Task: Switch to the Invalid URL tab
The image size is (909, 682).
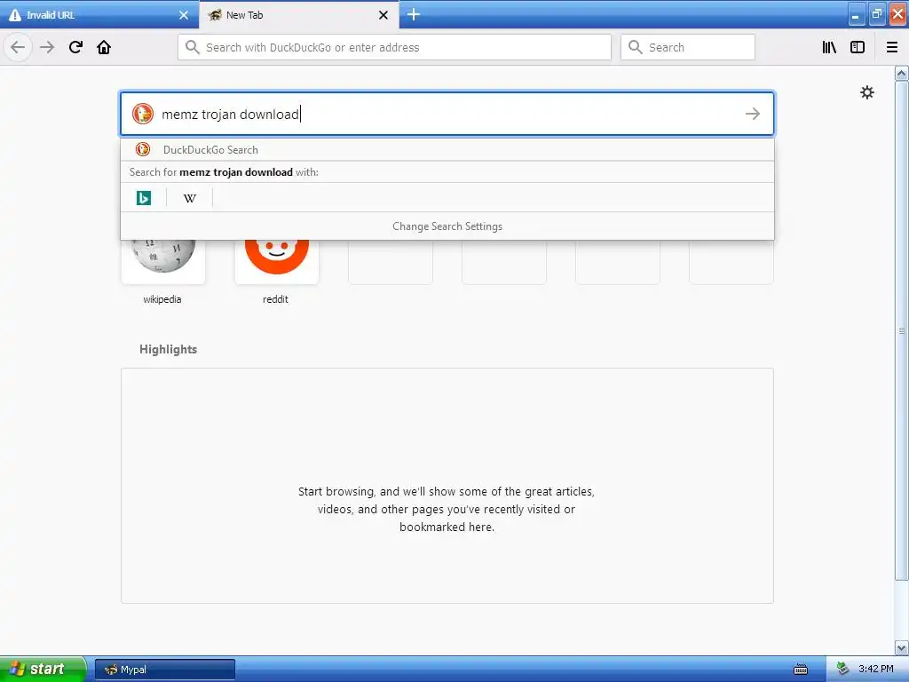Action: pos(99,15)
